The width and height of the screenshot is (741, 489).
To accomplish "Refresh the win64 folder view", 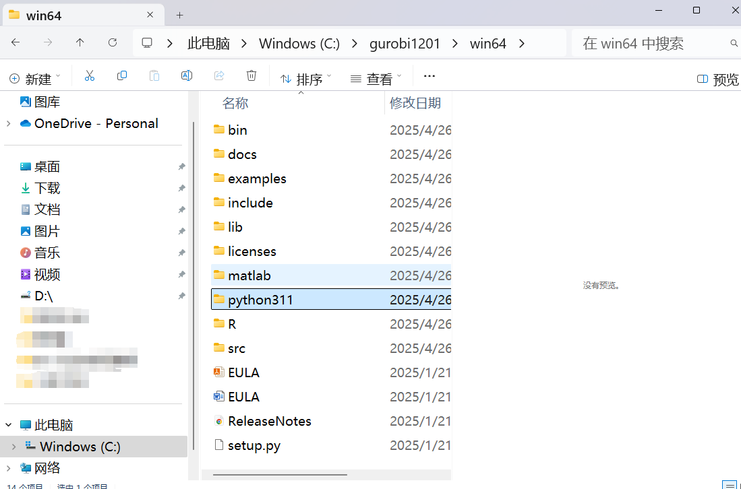I will click(113, 43).
